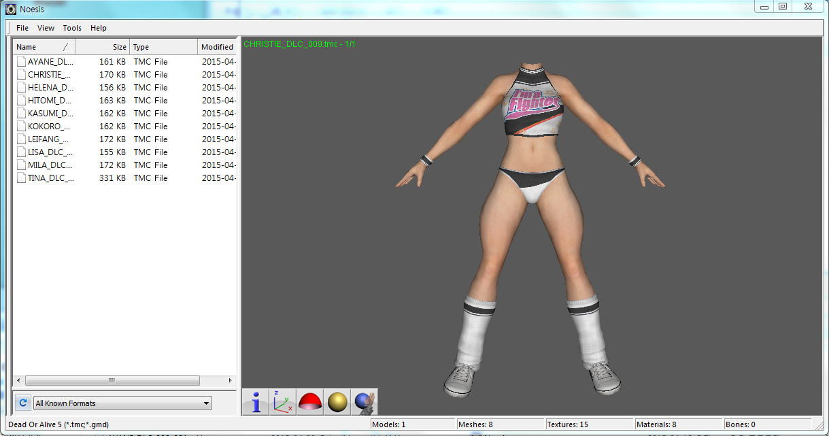Click the blue sphere with hand icon
This screenshot has width=829, height=436.
(x=364, y=402)
